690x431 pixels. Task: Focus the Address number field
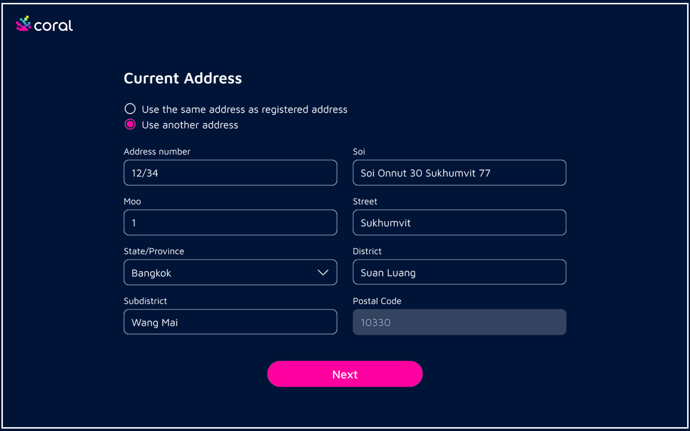230,173
